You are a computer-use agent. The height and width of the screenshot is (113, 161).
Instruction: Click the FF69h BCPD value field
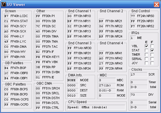[x=7, y=94]
